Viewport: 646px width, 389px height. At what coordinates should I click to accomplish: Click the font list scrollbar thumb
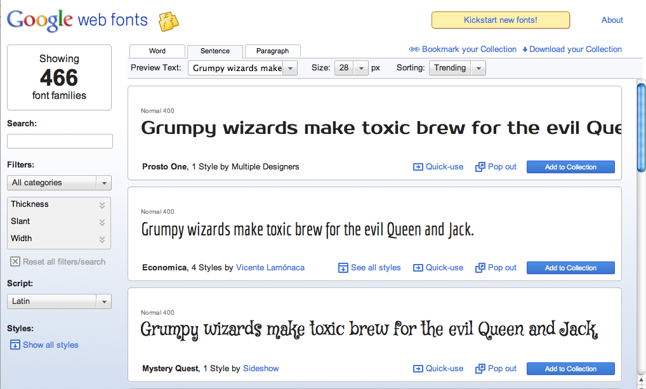641,128
